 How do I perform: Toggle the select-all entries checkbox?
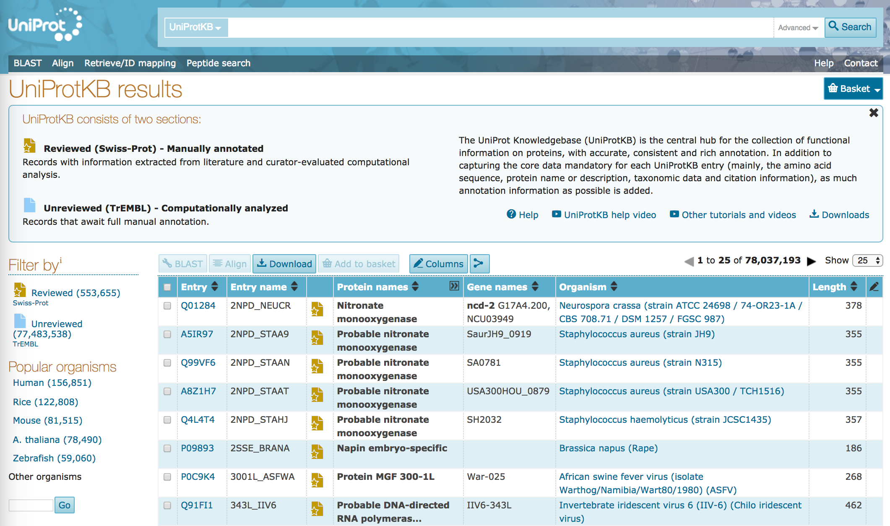coord(167,287)
